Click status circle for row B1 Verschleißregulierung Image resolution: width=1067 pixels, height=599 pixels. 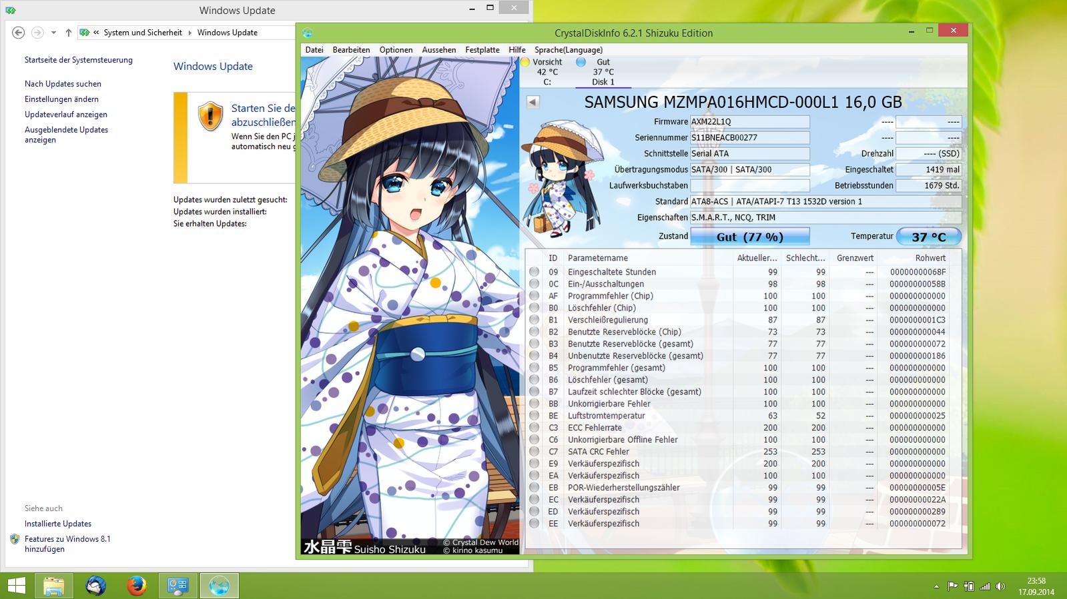(535, 320)
